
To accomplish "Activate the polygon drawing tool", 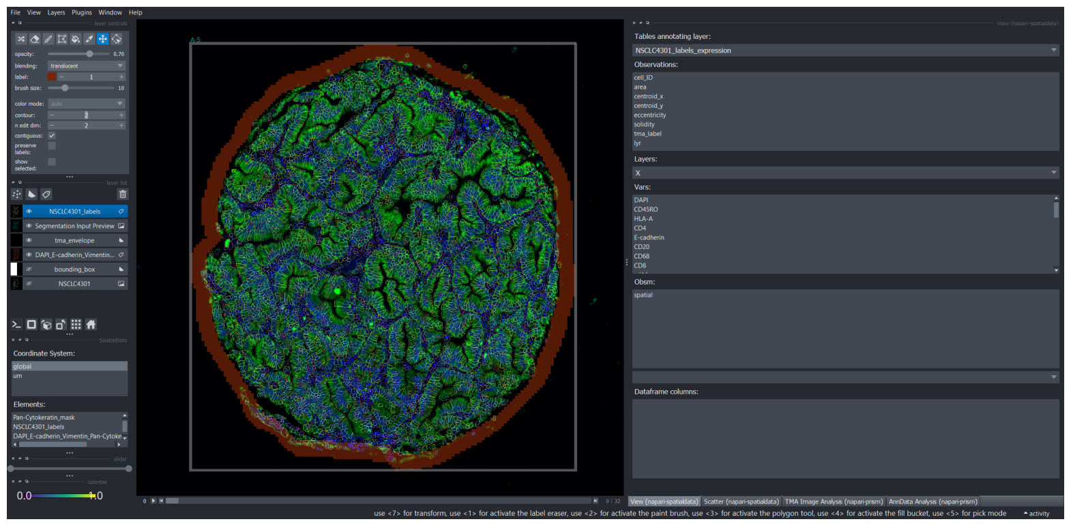I will 62,39.
